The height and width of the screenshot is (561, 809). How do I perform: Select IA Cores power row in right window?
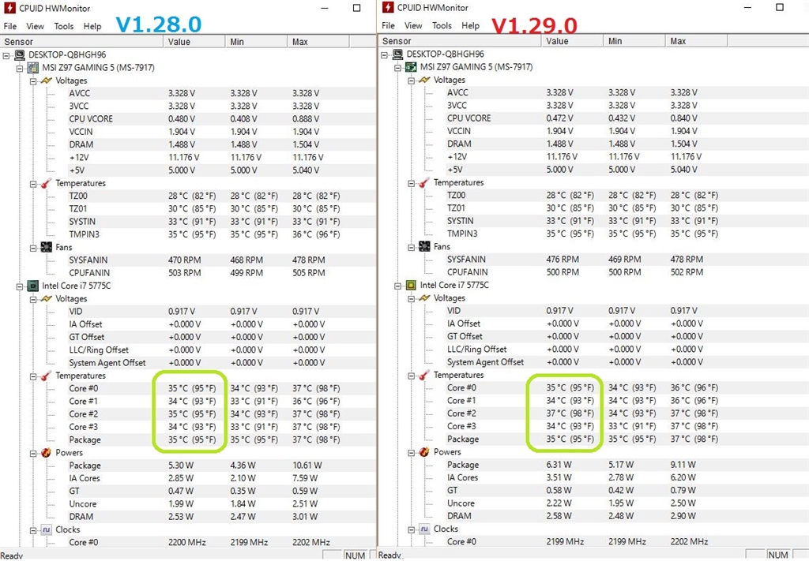pos(627,477)
